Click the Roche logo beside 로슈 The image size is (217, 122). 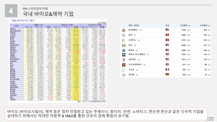pyautogui.click(x=124, y=36)
